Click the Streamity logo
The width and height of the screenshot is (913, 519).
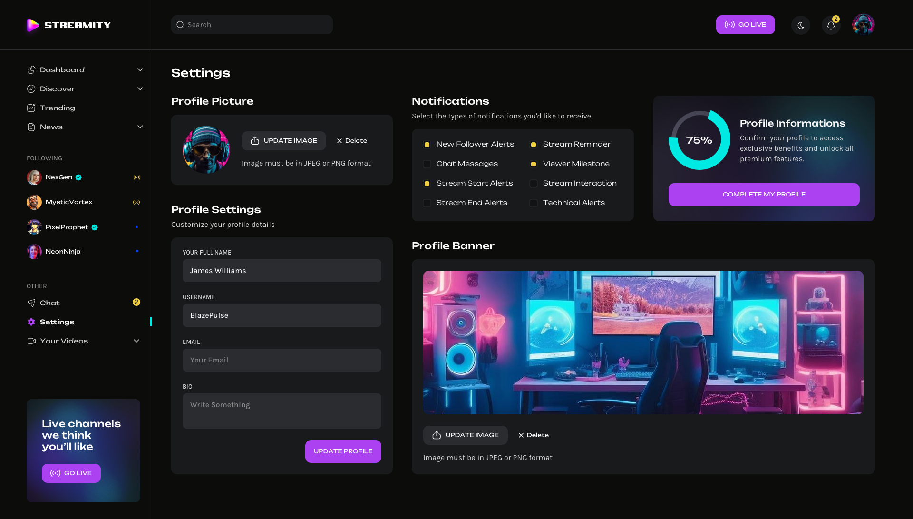pyautogui.click(x=68, y=25)
